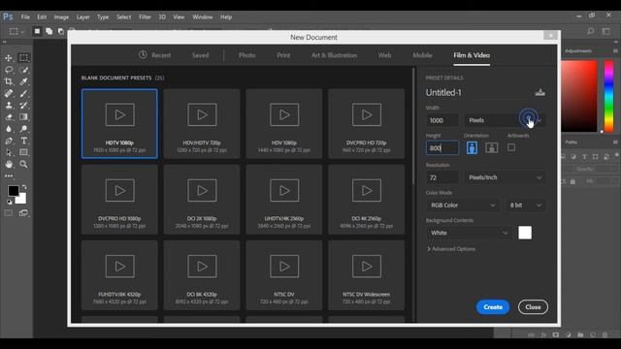The height and width of the screenshot is (349, 621).
Task: Select the Blur tool
Action: pos(9,129)
